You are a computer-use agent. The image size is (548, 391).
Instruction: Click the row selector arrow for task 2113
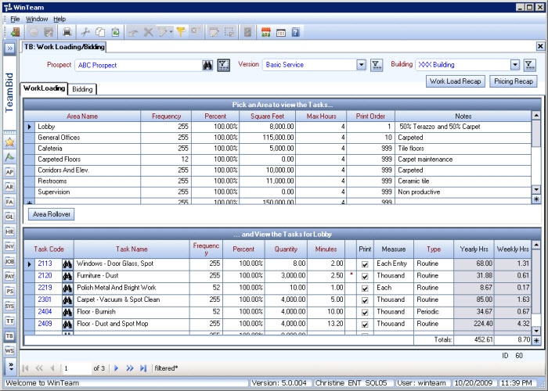pos(30,264)
